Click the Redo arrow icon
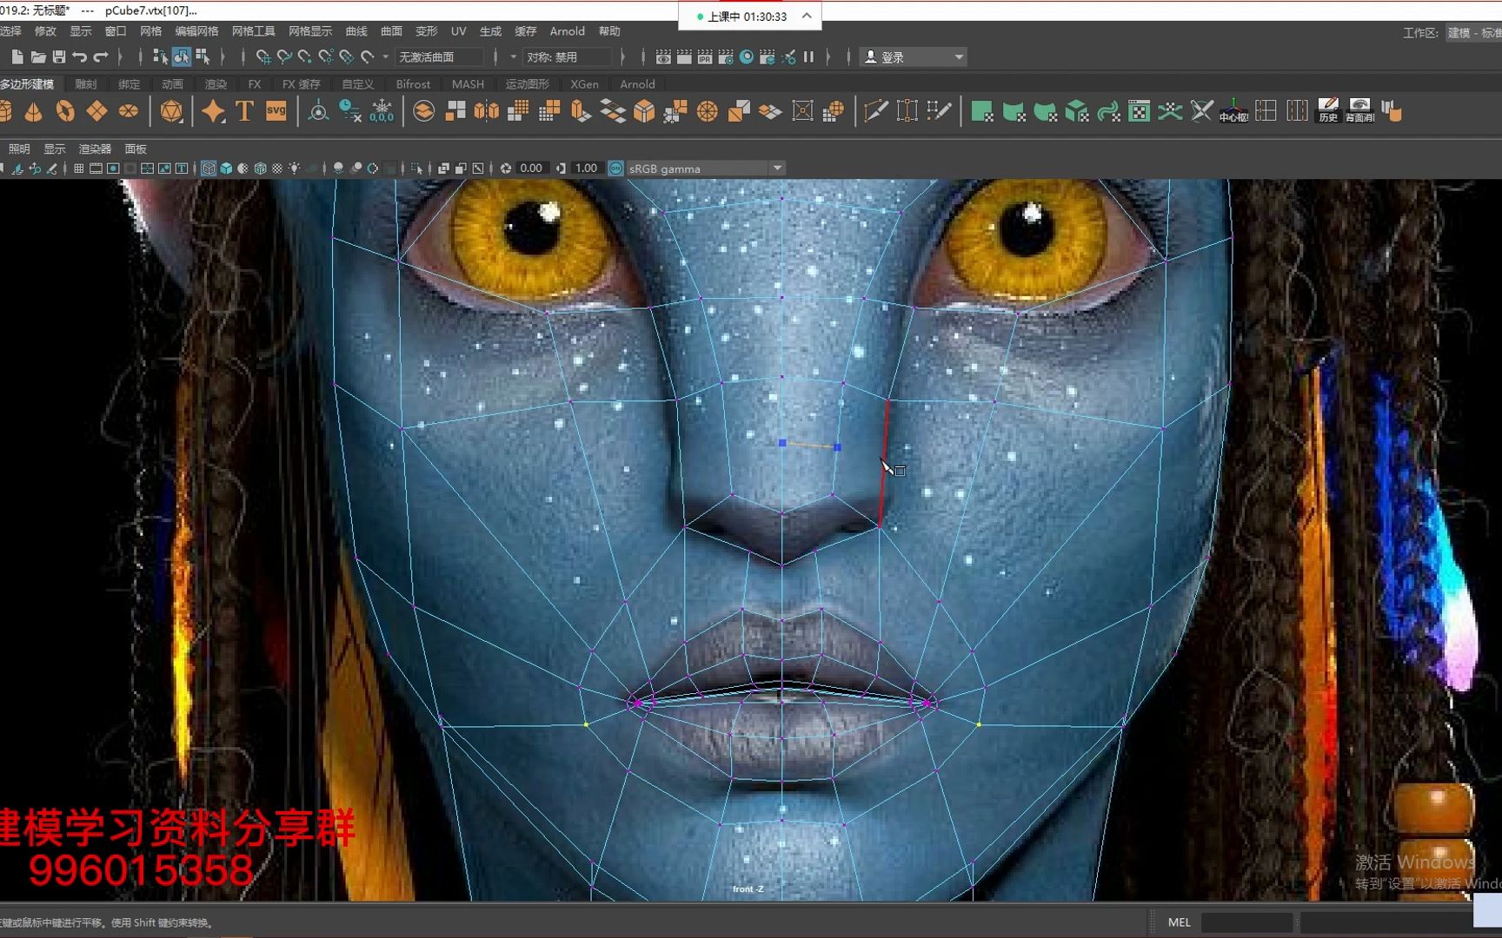The width and height of the screenshot is (1502, 938). pyautogui.click(x=101, y=57)
